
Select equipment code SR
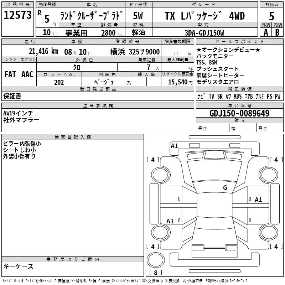coord(220,96)
